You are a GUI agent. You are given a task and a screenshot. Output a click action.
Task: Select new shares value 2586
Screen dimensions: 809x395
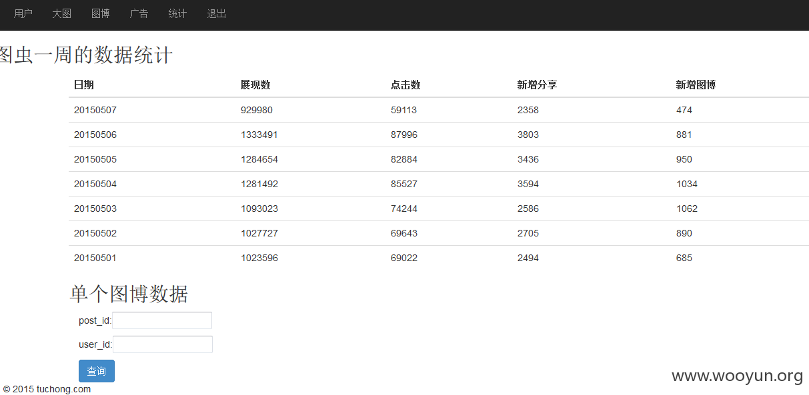[x=528, y=208]
